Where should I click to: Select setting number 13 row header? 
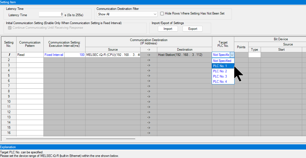click(9, 117)
